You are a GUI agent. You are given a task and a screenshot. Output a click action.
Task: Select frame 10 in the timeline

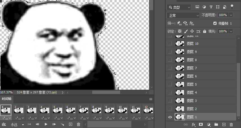click(122, 110)
